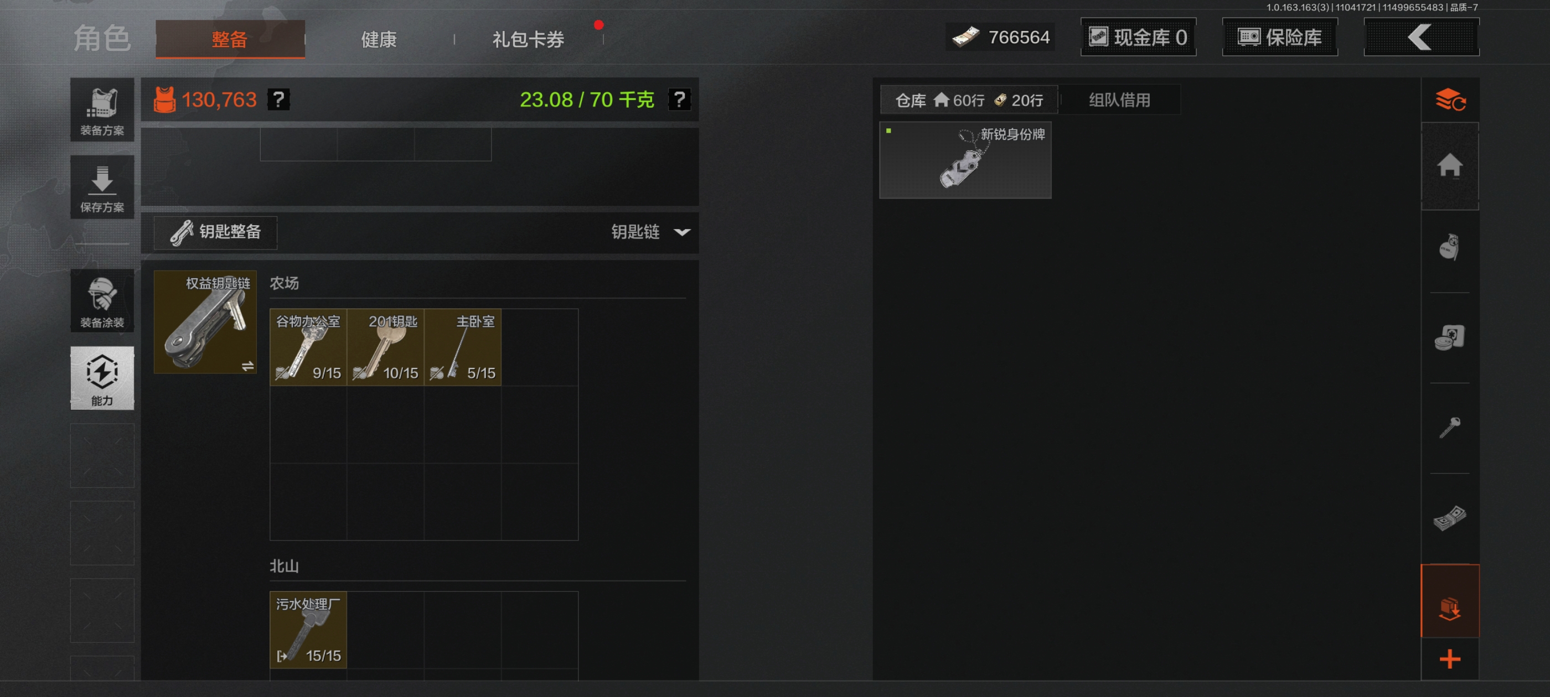Expand the 钥匙链 dropdown arrow
Viewport: 1550px width, 697px height.
pyautogui.click(x=682, y=232)
